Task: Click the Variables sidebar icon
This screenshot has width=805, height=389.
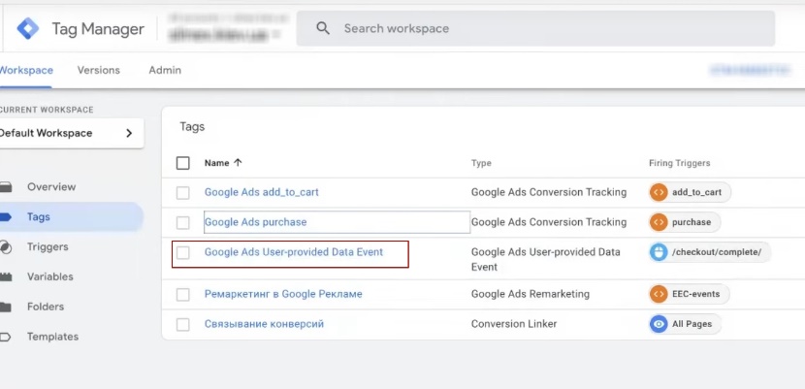Action: tap(6, 276)
